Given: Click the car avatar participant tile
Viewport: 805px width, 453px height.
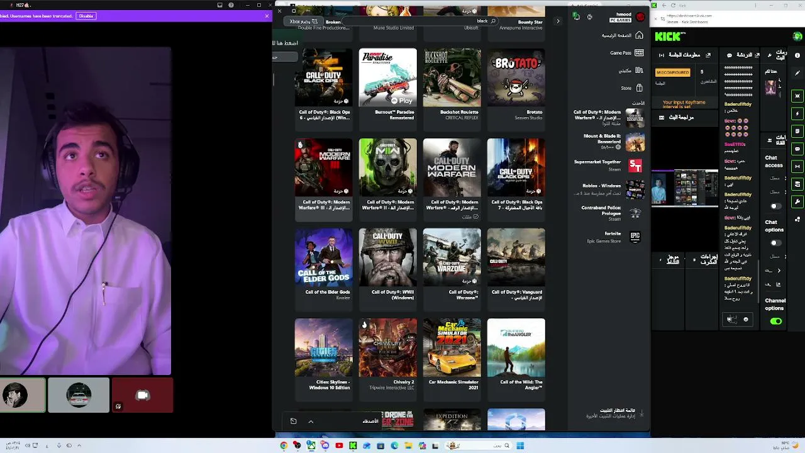Looking at the screenshot, I should pos(79,395).
